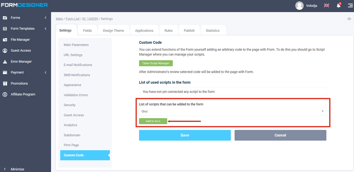Open Guest Access from the sidebar icon

point(5,51)
